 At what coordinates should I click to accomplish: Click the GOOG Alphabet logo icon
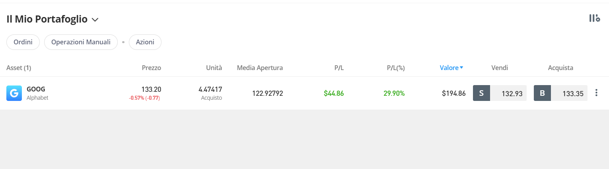pos(14,93)
